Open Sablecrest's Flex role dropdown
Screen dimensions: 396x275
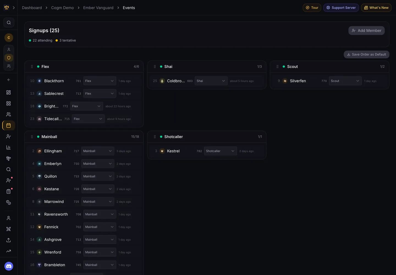pyautogui.click(x=100, y=94)
